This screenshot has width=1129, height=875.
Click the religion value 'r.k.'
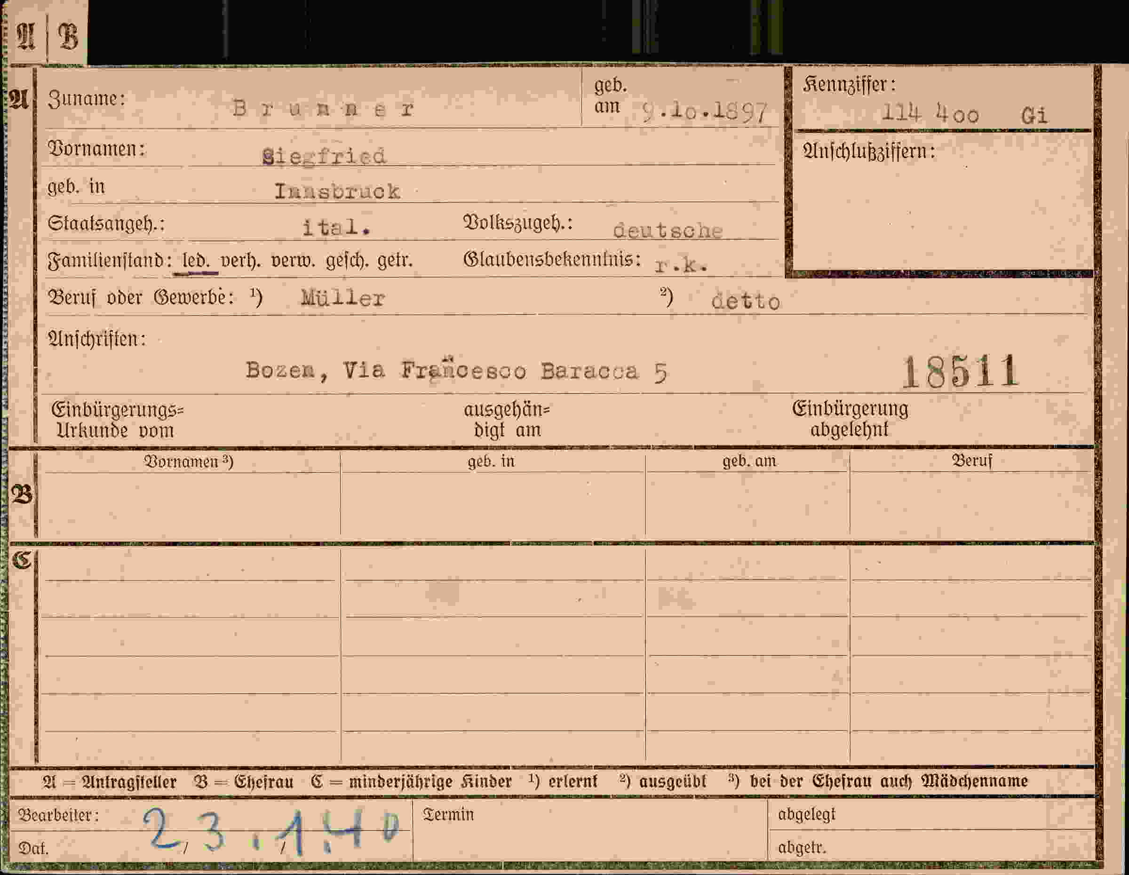(680, 265)
